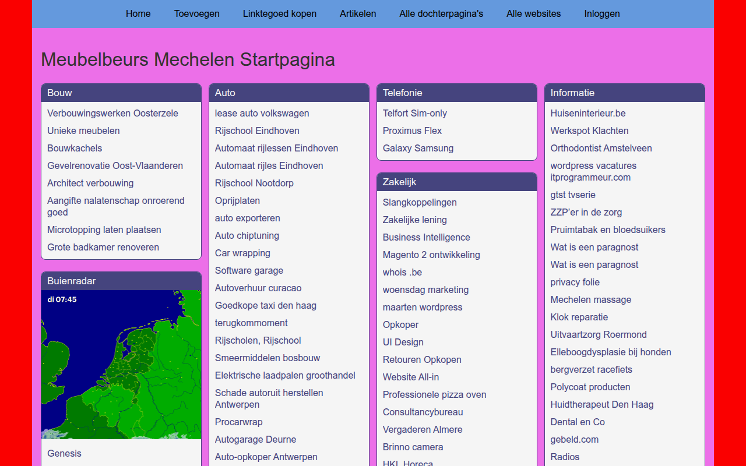
Task: Visit Werkspot Klachten link
Action: click(589, 130)
